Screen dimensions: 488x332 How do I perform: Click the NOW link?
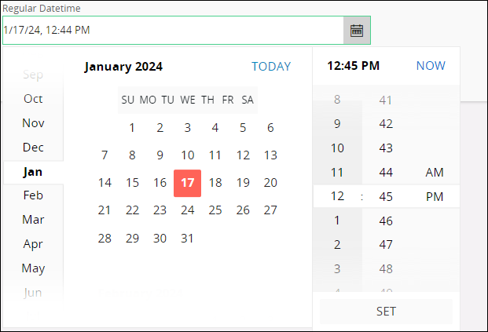[431, 66]
